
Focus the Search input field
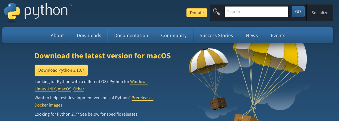tap(256, 12)
